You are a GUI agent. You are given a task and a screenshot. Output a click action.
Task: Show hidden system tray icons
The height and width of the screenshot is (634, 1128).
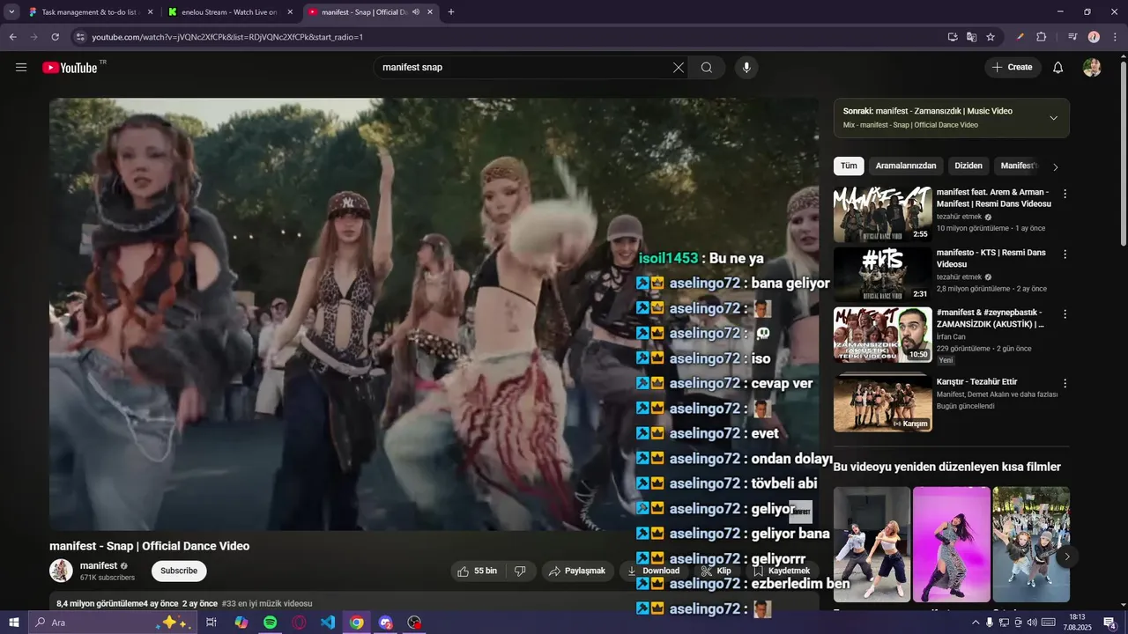975,623
